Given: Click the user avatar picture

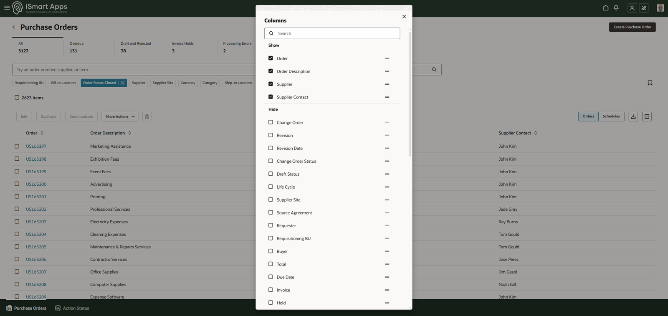Looking at the screenshot, I should tap(660, 8).
